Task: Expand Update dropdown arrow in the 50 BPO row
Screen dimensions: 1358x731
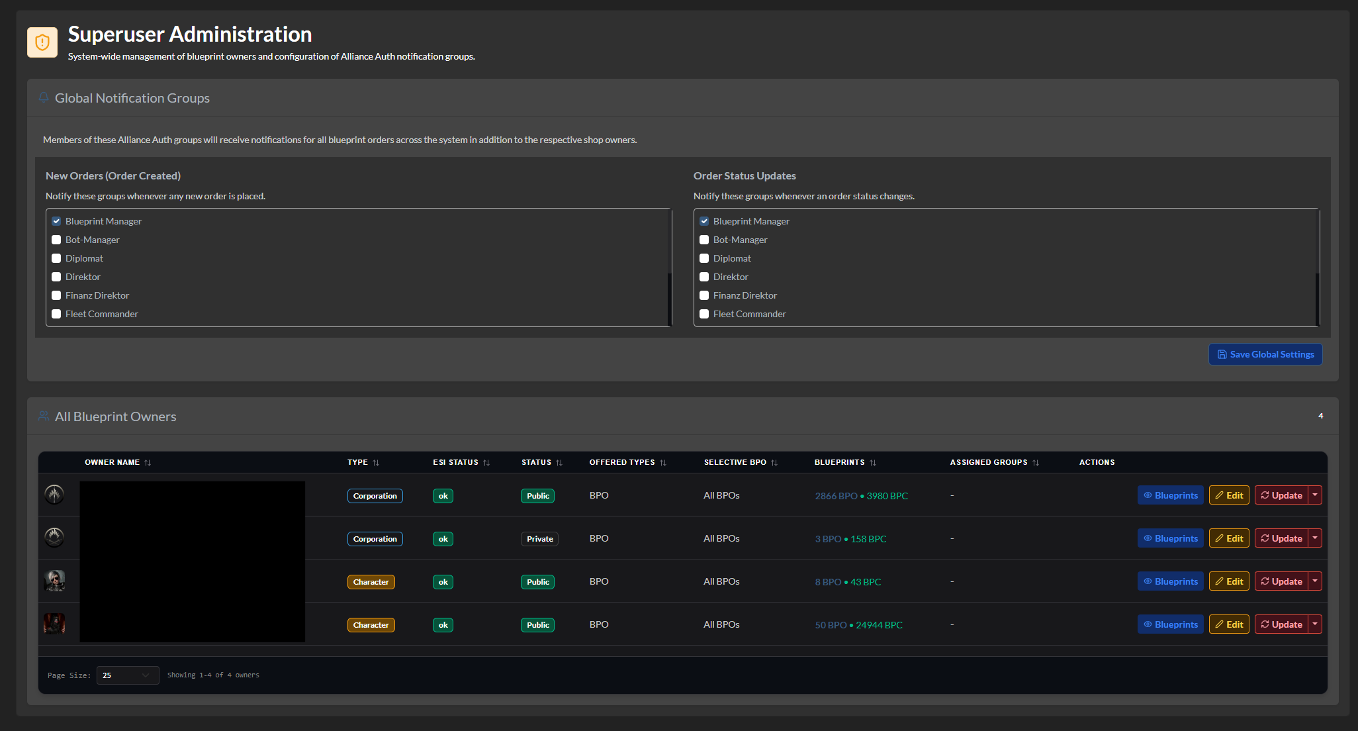Action: tap(1315, 624)
